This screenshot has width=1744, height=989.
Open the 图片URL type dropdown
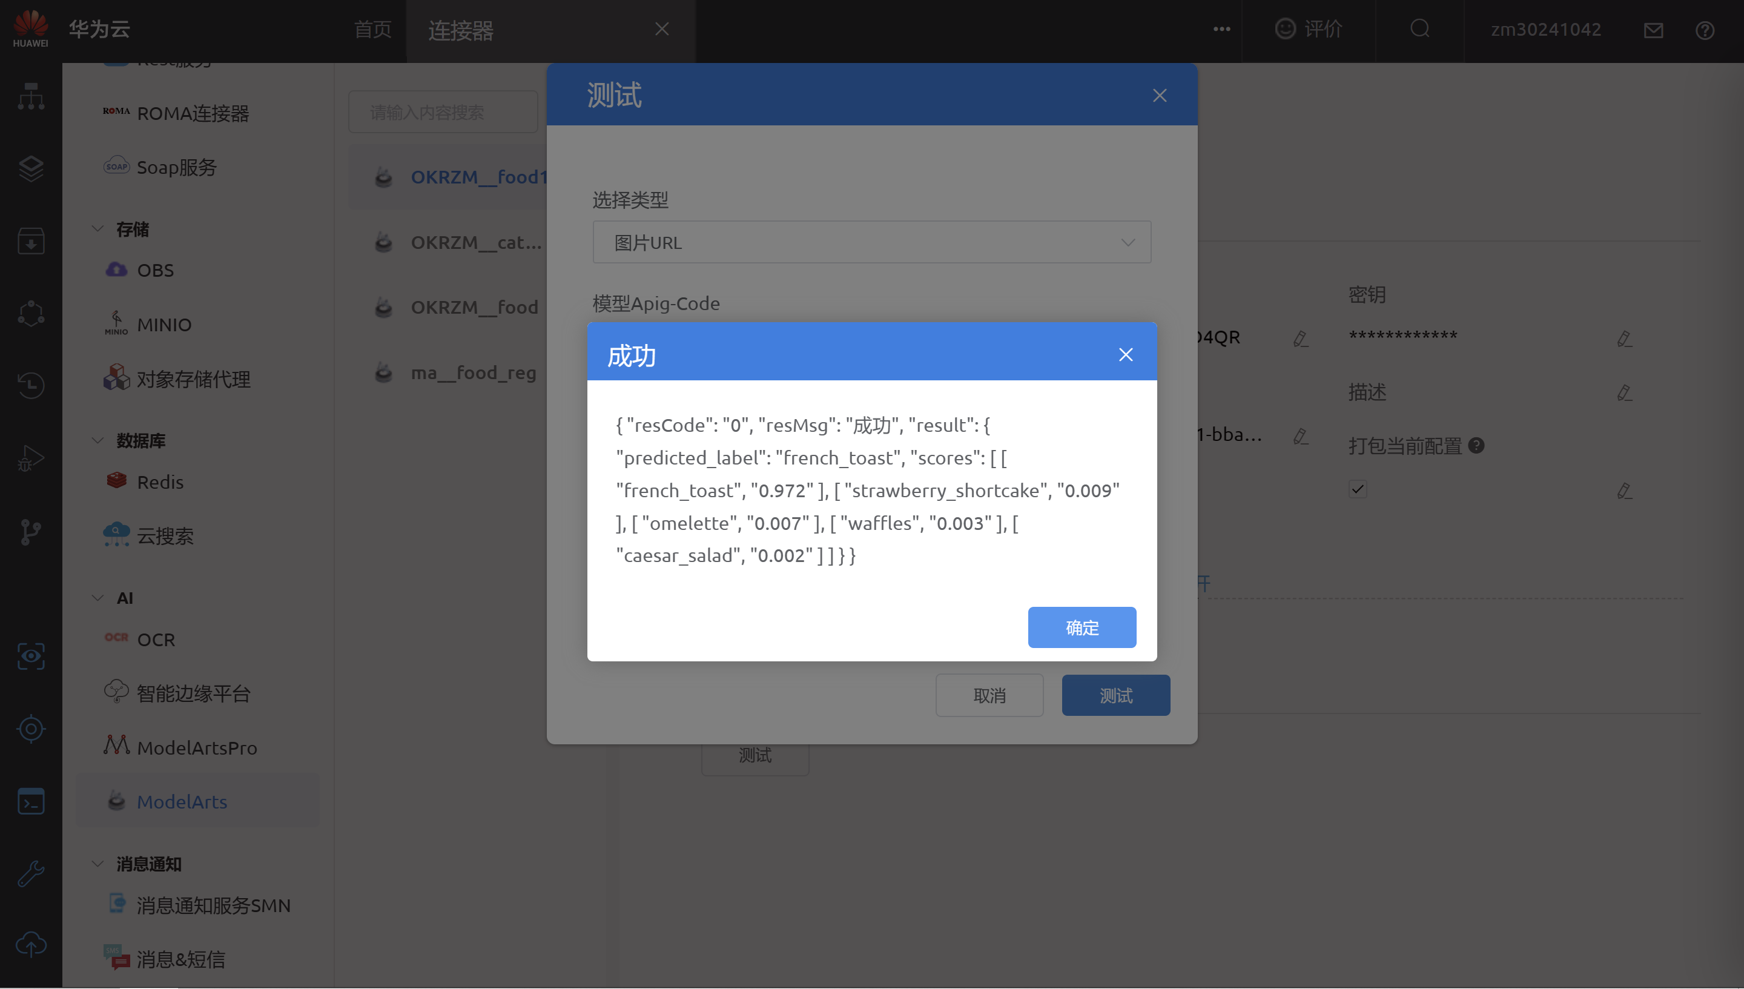tap(871, 242)
